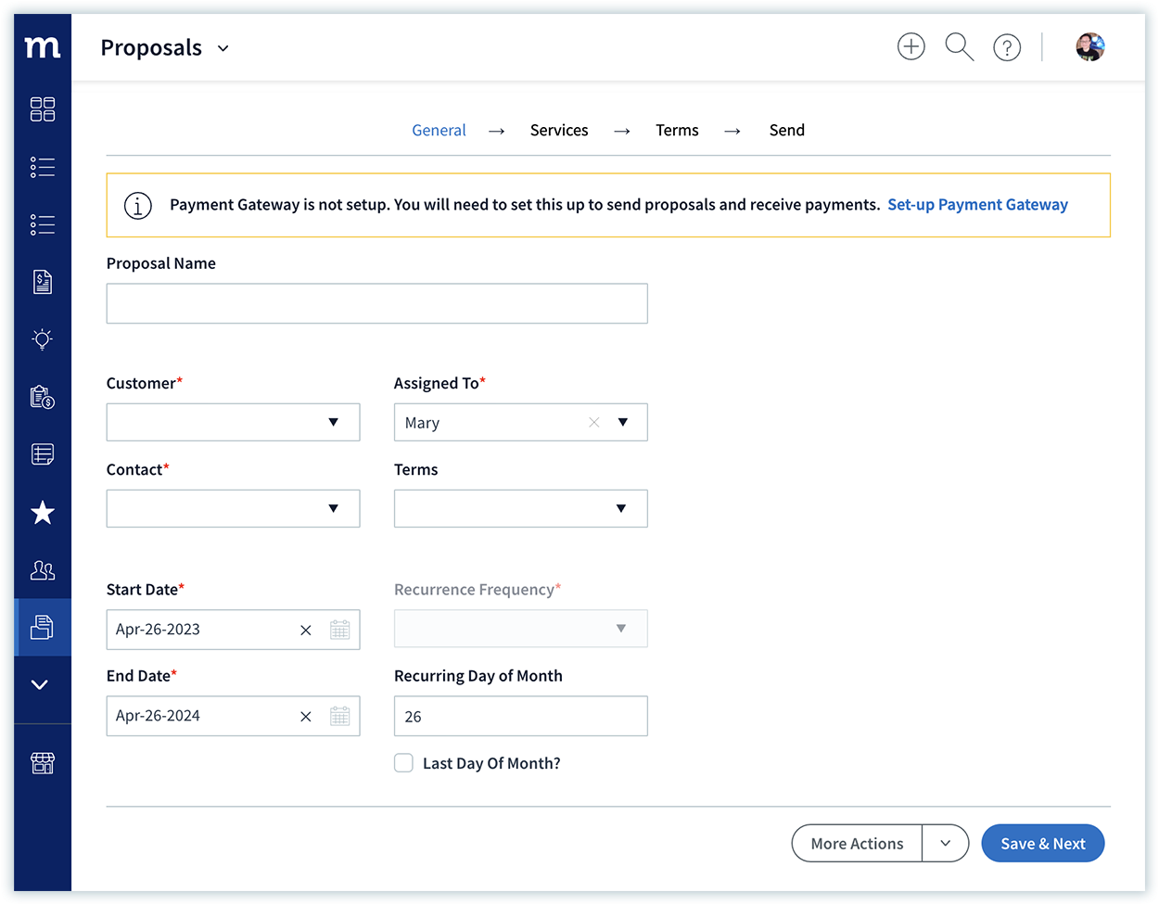Click the Recurring Day of Month field
Image resolution: width=1159 pixels, height=905 pixels.
click(520, 716)
